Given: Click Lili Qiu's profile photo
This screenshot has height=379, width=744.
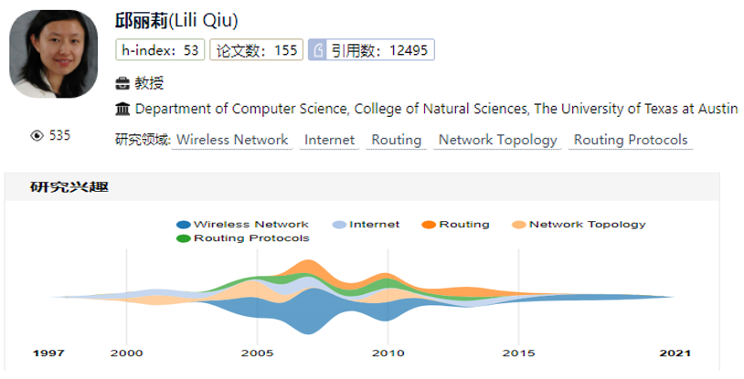Looking at the screenshot, I should coord(53,54).
